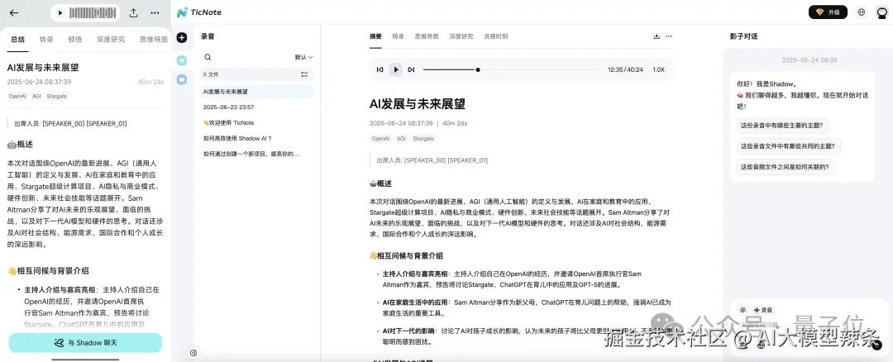Select the 如何高效使用 Shadow AI file
The height and width of the screenshot is (362, 893).
click(237, 138)
